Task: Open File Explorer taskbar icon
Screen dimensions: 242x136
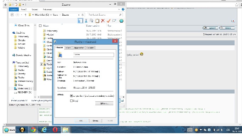Action: coord(66,130)
